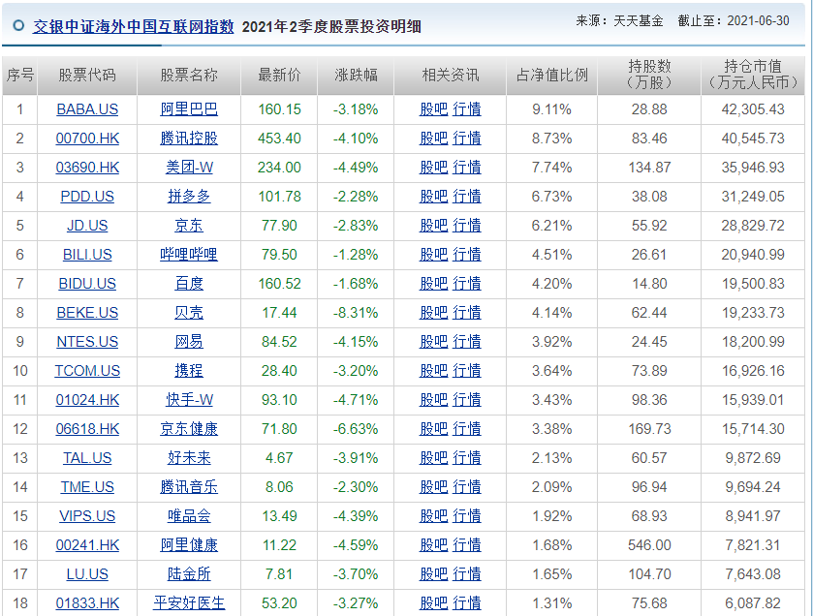This screenshot has height=616, width=813.
Task: Open stock code link PDD.US
Action: (x=87, y=197)
